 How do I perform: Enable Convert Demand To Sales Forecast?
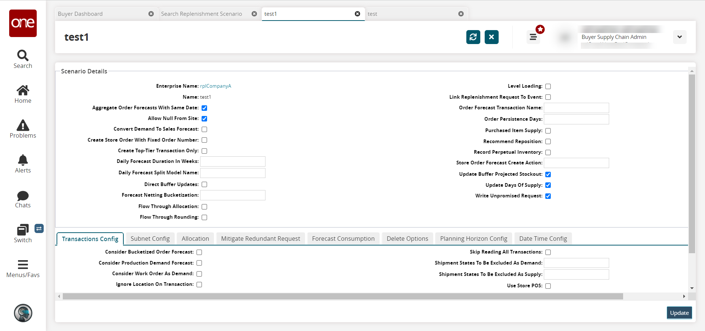(x=205, y=129)
